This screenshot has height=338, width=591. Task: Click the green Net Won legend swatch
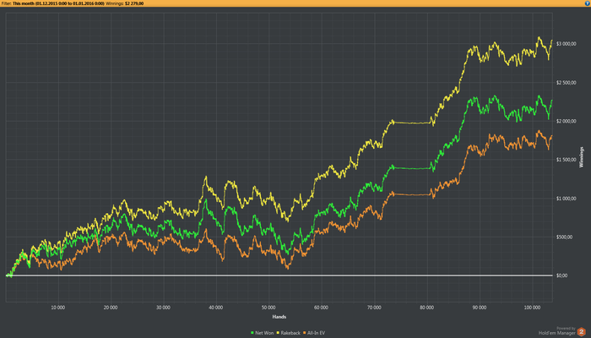252,333
